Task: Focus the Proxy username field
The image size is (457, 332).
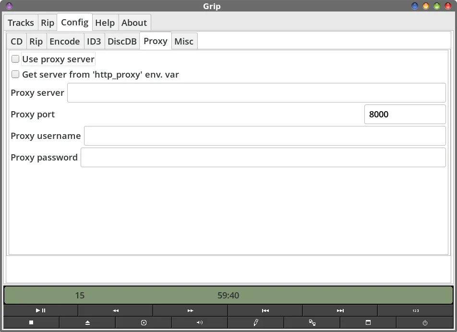Action: tap(265, 136)
